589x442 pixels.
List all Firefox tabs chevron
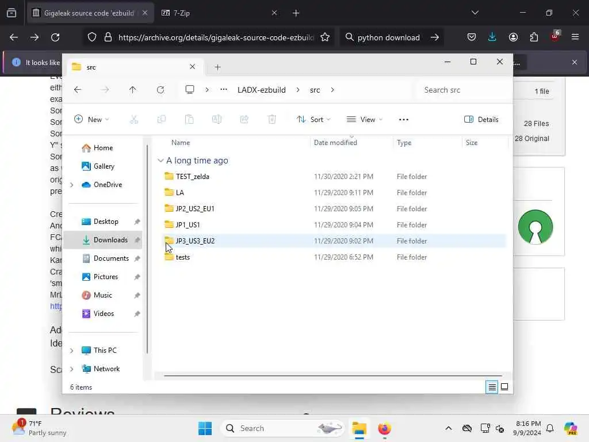pos(475,13)
